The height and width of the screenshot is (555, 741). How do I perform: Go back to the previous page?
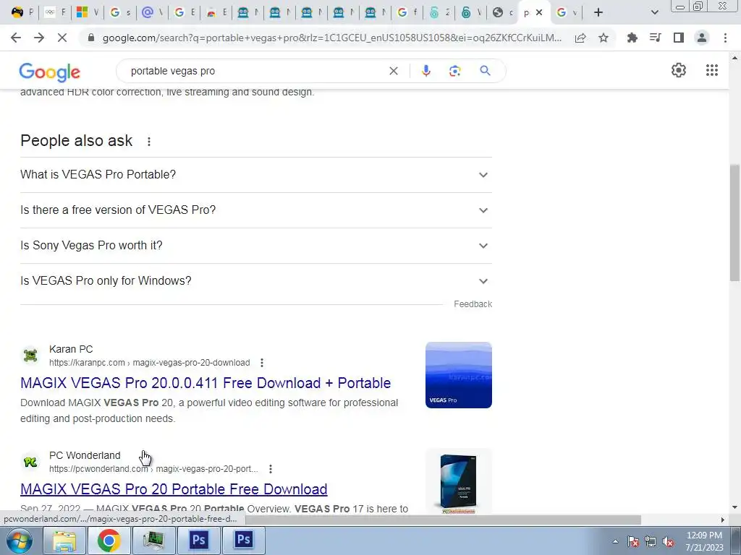[16, 38]
